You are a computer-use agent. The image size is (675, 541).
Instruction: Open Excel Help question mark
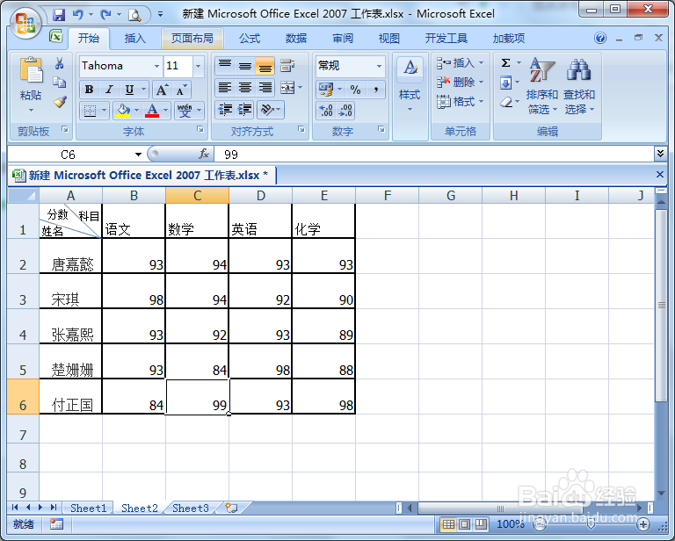coord(600,38)
